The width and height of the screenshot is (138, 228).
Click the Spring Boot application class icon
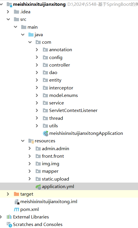[45, 133]
